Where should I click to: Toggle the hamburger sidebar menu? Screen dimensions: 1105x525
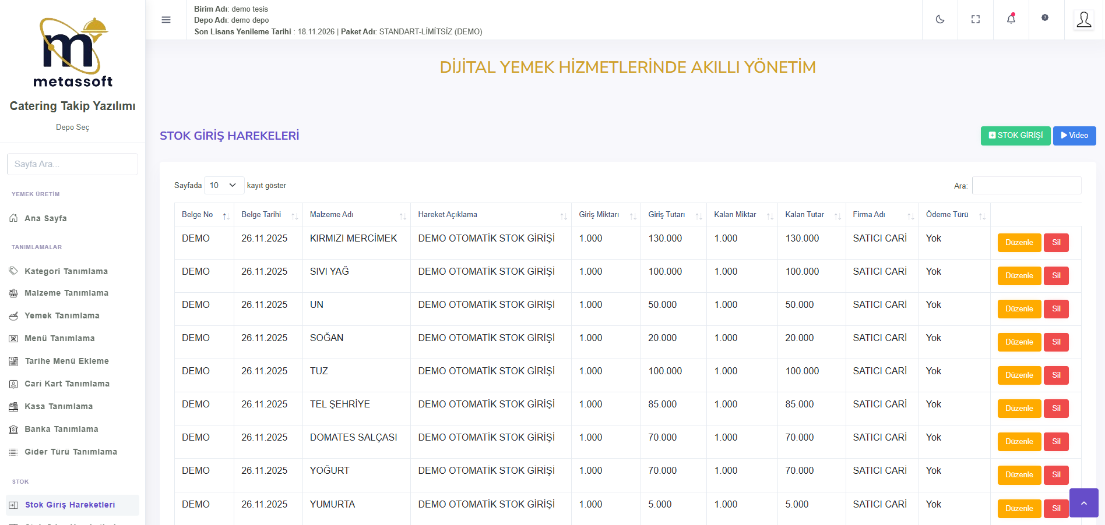pos(166,20)
